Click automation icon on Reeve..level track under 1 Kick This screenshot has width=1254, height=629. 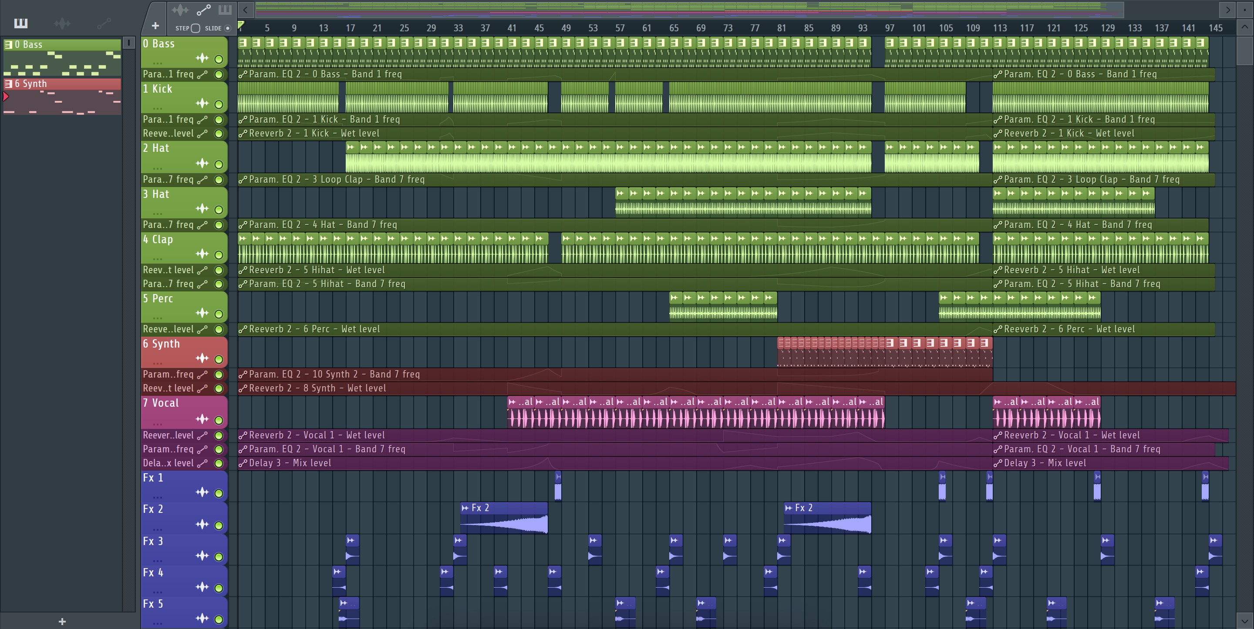[202, 133]
